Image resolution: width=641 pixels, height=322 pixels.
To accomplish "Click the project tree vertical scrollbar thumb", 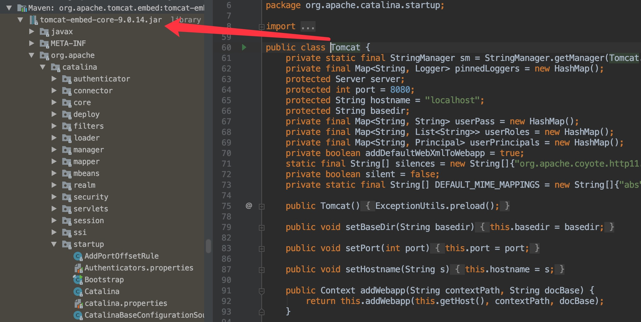I will pyautogui.click(x=208, y=246).
